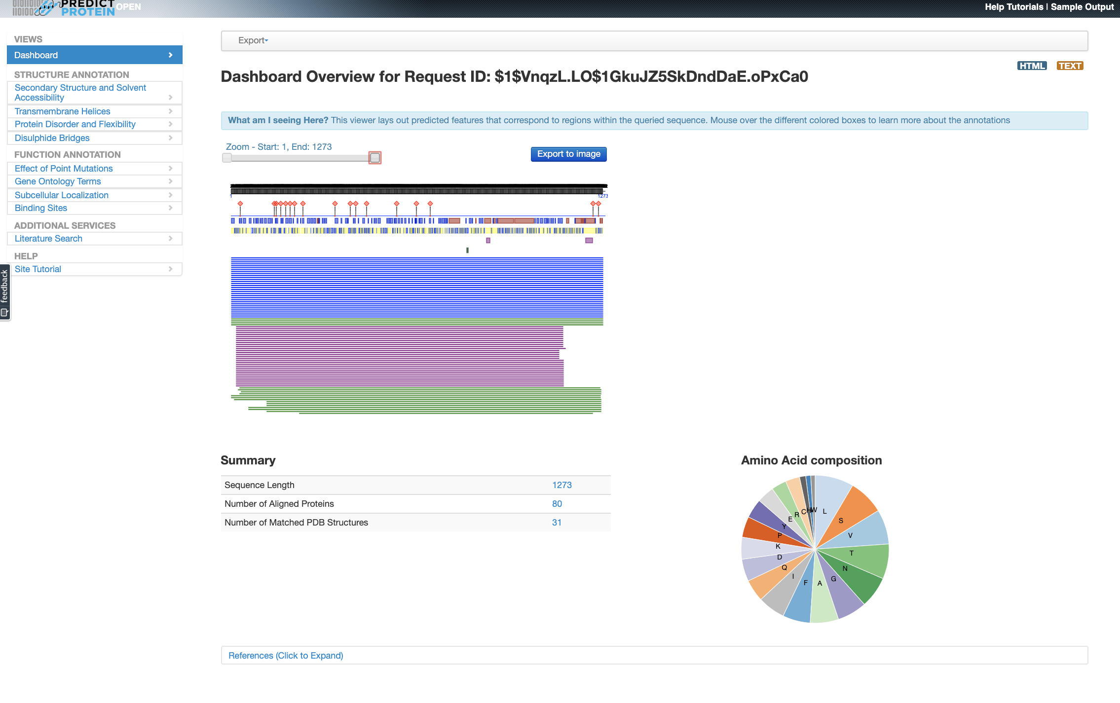The height and width of the screenshot is (703, 1120).
Task: Click the small purple feature box near sequence end
Action: point(589,241)
